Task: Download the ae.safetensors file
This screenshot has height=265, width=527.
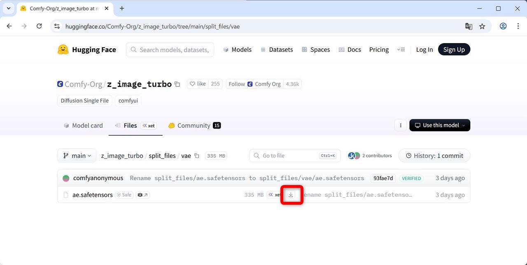Action: (291, 195)
